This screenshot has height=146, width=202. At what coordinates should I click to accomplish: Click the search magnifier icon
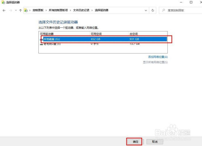tap(164, 10)
